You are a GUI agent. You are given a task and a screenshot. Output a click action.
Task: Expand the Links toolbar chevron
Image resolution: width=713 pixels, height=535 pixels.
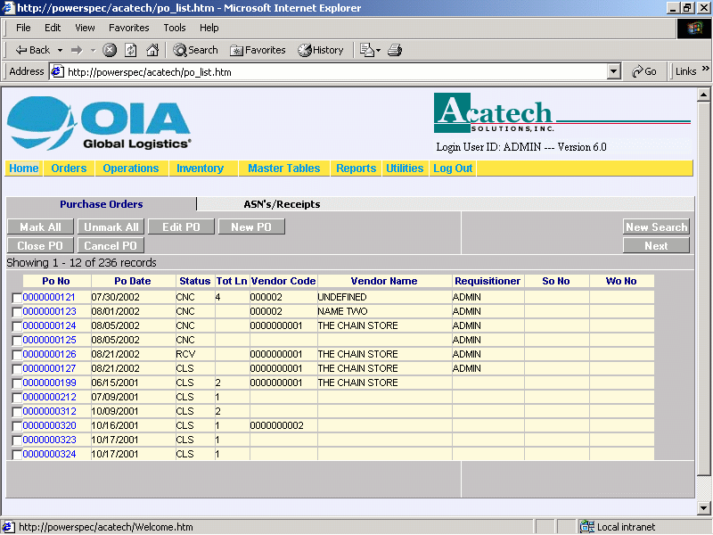(706, 69)
